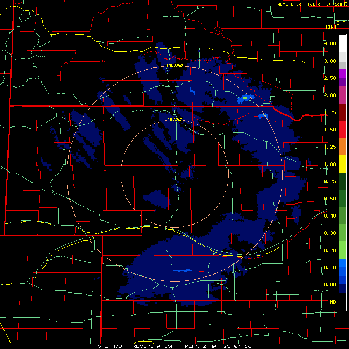Viewport: 349px width, 349px height.
Task: Click the '2.00' legend value
Action: 330,95
